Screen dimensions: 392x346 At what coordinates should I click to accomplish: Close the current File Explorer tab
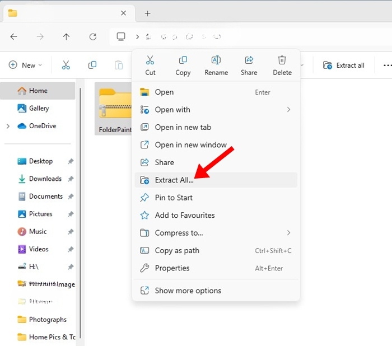tap(124, 13)
